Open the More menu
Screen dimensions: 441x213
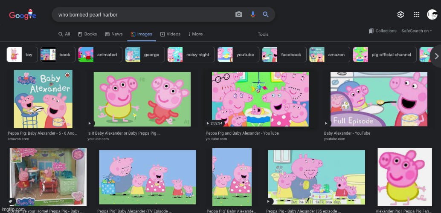(x=195, y=34)
